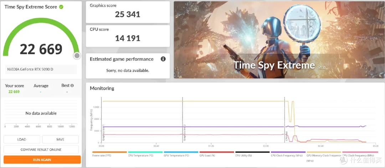Image resolution: width=385 pixels, height=168 pixels.
Task: Click the LOAD button
Action: (22, 139)
